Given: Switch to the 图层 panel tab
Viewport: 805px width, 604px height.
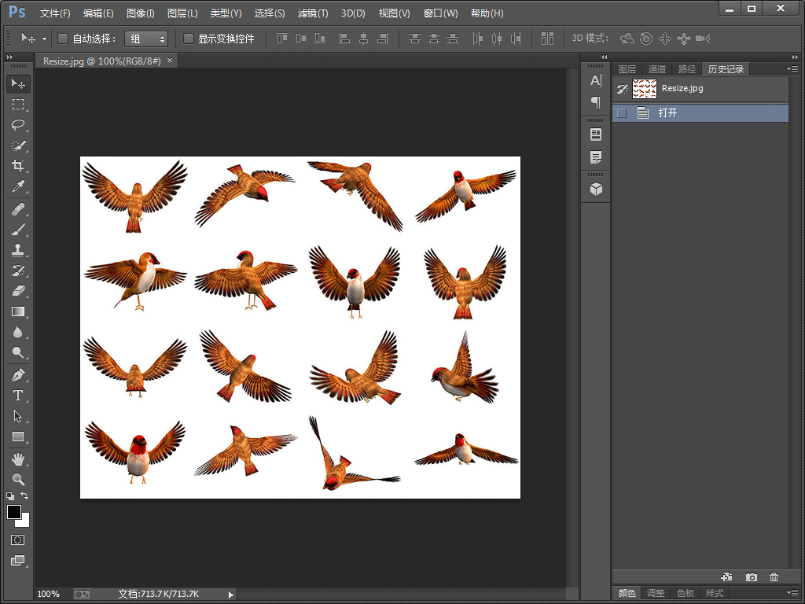Looking at the screenshot, I should click(x=627, y=69).
